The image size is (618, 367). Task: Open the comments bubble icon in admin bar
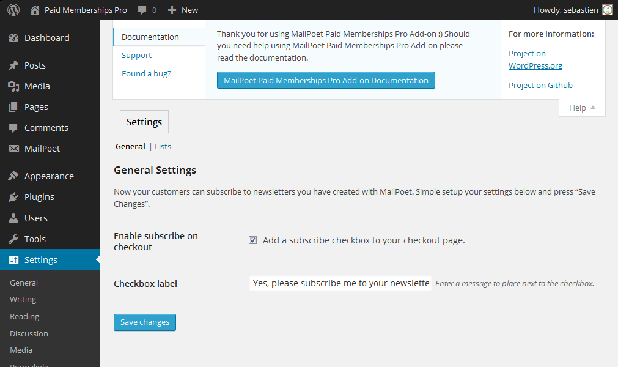coord(142,10)
